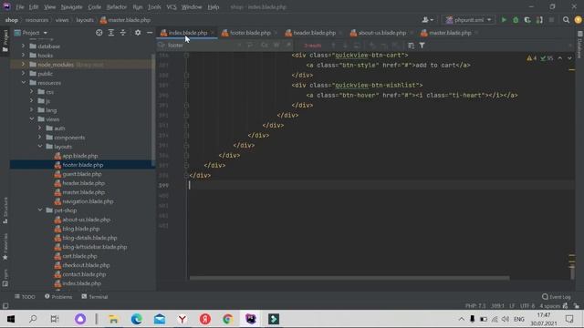This screenshot has height=328, width=584.
Task: Select master.blade.php in layouts folder tree
Action: tap(83, 192)
